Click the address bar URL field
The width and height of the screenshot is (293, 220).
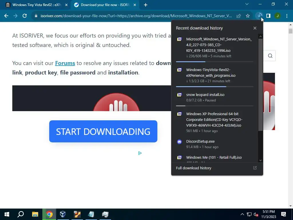[x=136, y=16]
